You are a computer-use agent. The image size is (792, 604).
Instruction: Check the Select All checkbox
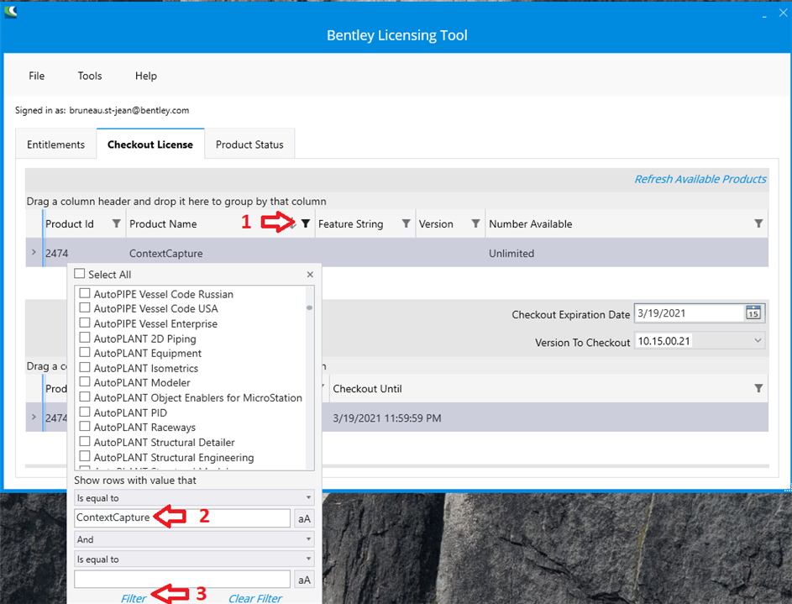coord(79,274)
